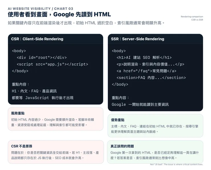Click the code line '<p>說明渲染、索引與內容價值...</p>'
The width and height of the screenshot is (211, 170).
[x=151, y=64]
